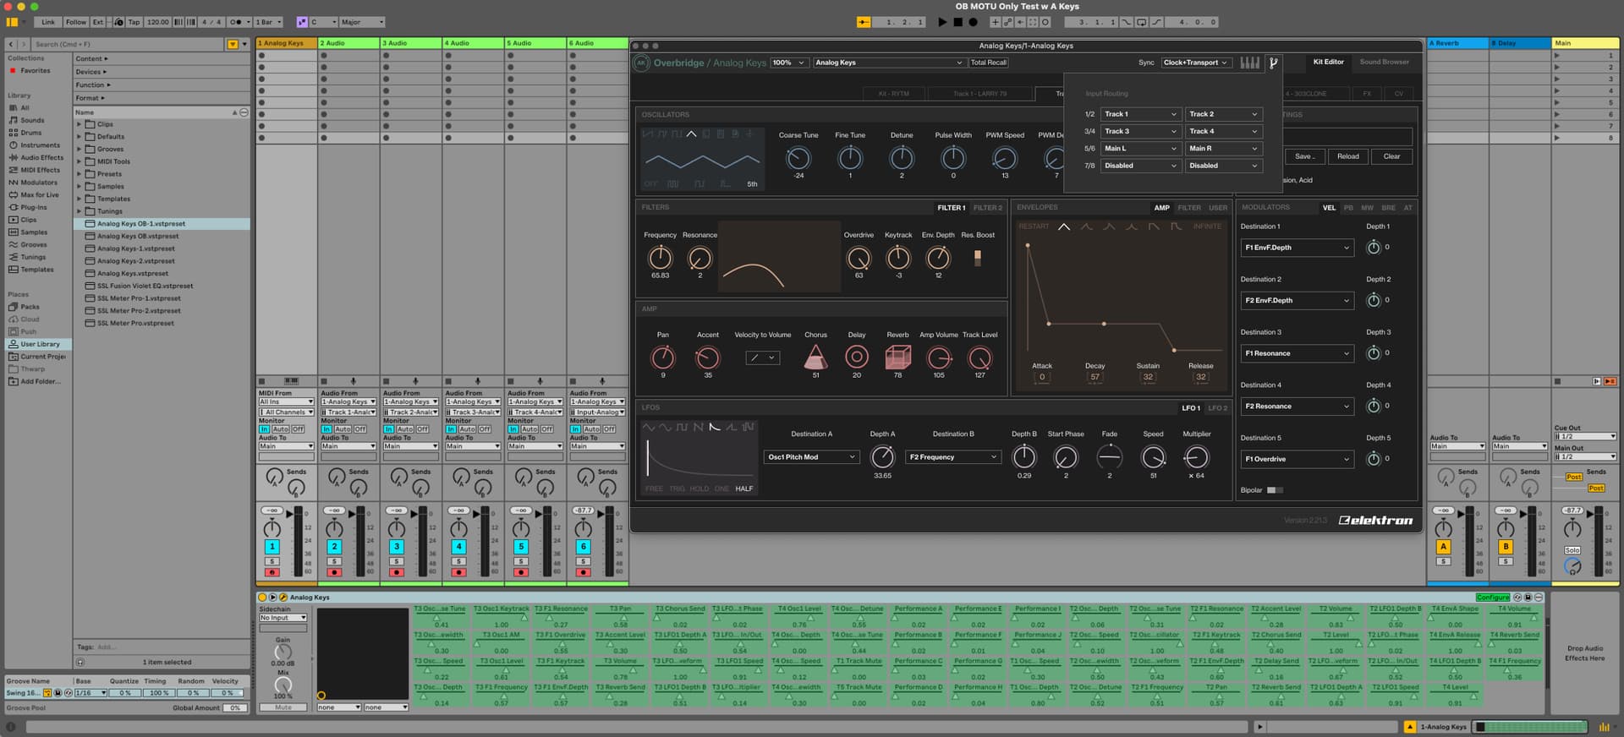Expand the Presets folder in browser
The image size is (1624, 737).
coord(80,174)
